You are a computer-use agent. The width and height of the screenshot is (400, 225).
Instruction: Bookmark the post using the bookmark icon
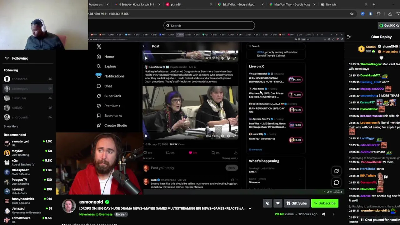click(x=213, y=153)
